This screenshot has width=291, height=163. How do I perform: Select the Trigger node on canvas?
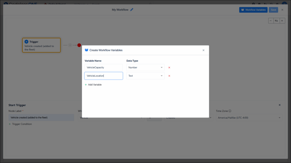point(41,45)
